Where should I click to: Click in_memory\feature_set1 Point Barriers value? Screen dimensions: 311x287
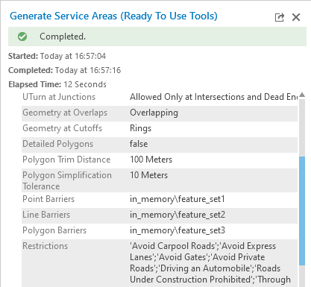178,199
